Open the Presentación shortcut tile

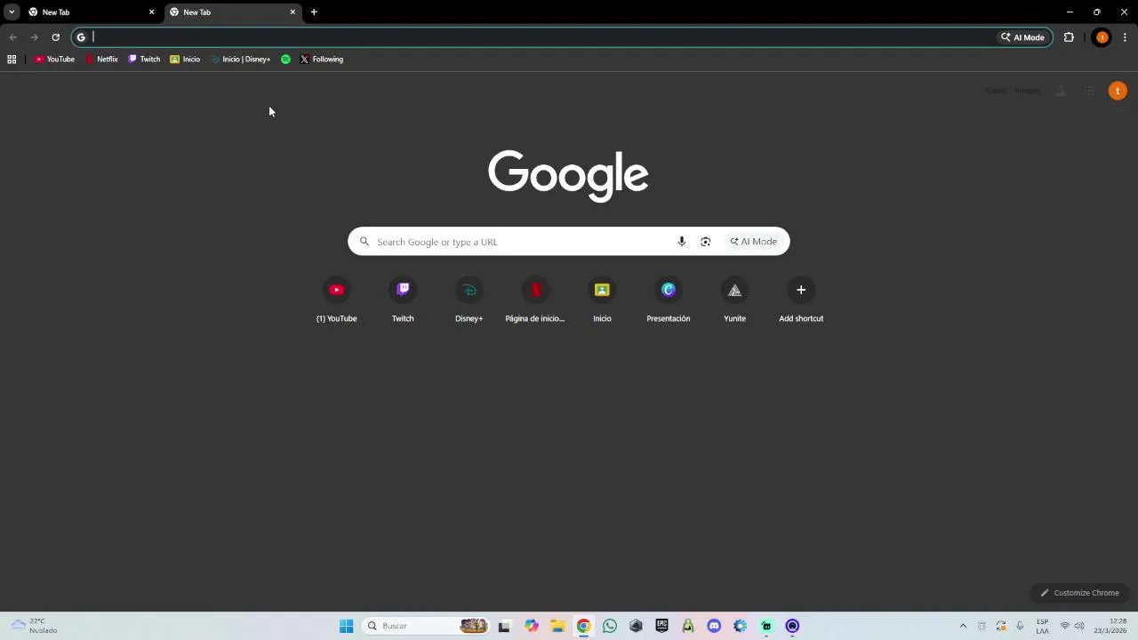pyautogui.click(x=669, y=300)
